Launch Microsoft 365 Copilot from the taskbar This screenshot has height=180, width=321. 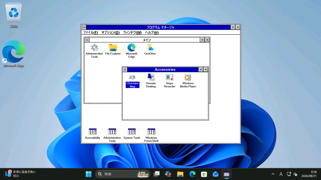coord(168,174)
